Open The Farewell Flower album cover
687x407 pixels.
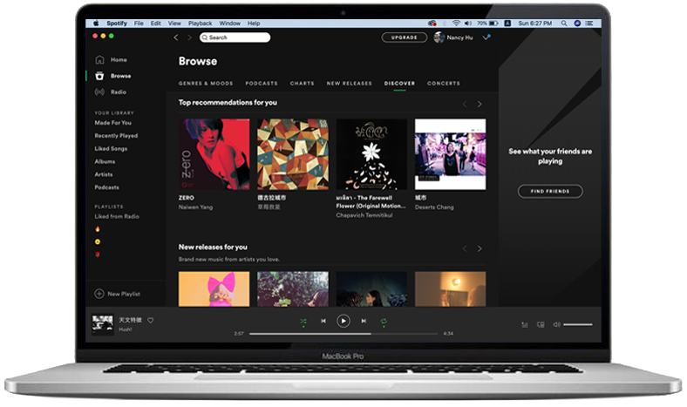point(371,154)
